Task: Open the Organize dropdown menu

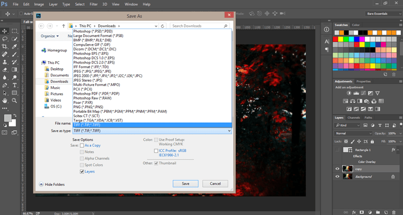Action: point(49,36)
